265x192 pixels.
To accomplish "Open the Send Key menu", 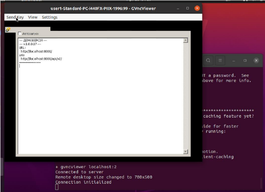I will click(x=15, y=17).
